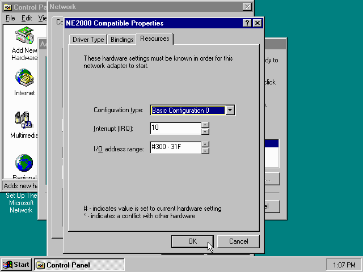This screenshot has width=363, height=272.
Task: Activate the Control Panel taskbar button
Action: coord(79,265)
